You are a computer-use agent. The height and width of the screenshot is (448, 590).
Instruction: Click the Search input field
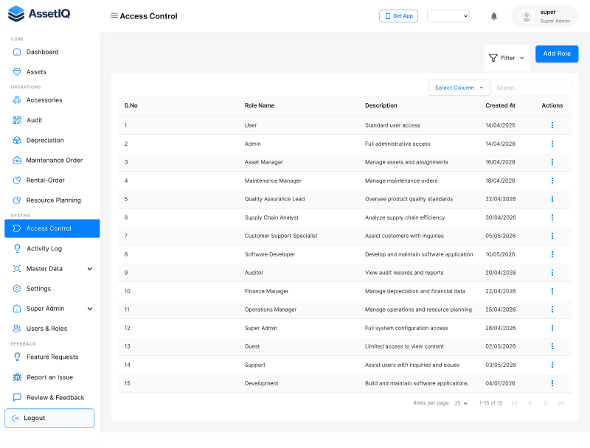[531, 88]
